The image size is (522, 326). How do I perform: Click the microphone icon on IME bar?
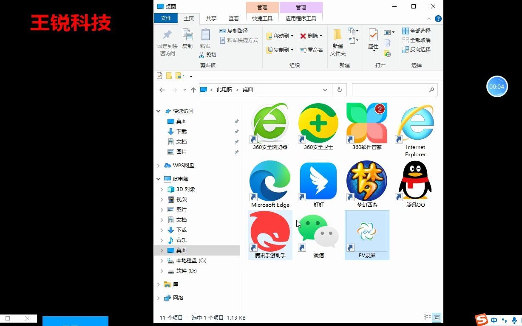pyautogui.click(x=514, y=320)
